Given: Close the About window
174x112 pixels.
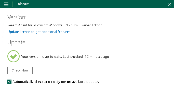Looking at the screenshot, I should (170, 4).
